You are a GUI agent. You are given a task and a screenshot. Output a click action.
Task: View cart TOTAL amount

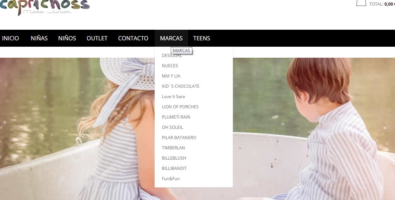pyautogui.click(x=382, y=4)
